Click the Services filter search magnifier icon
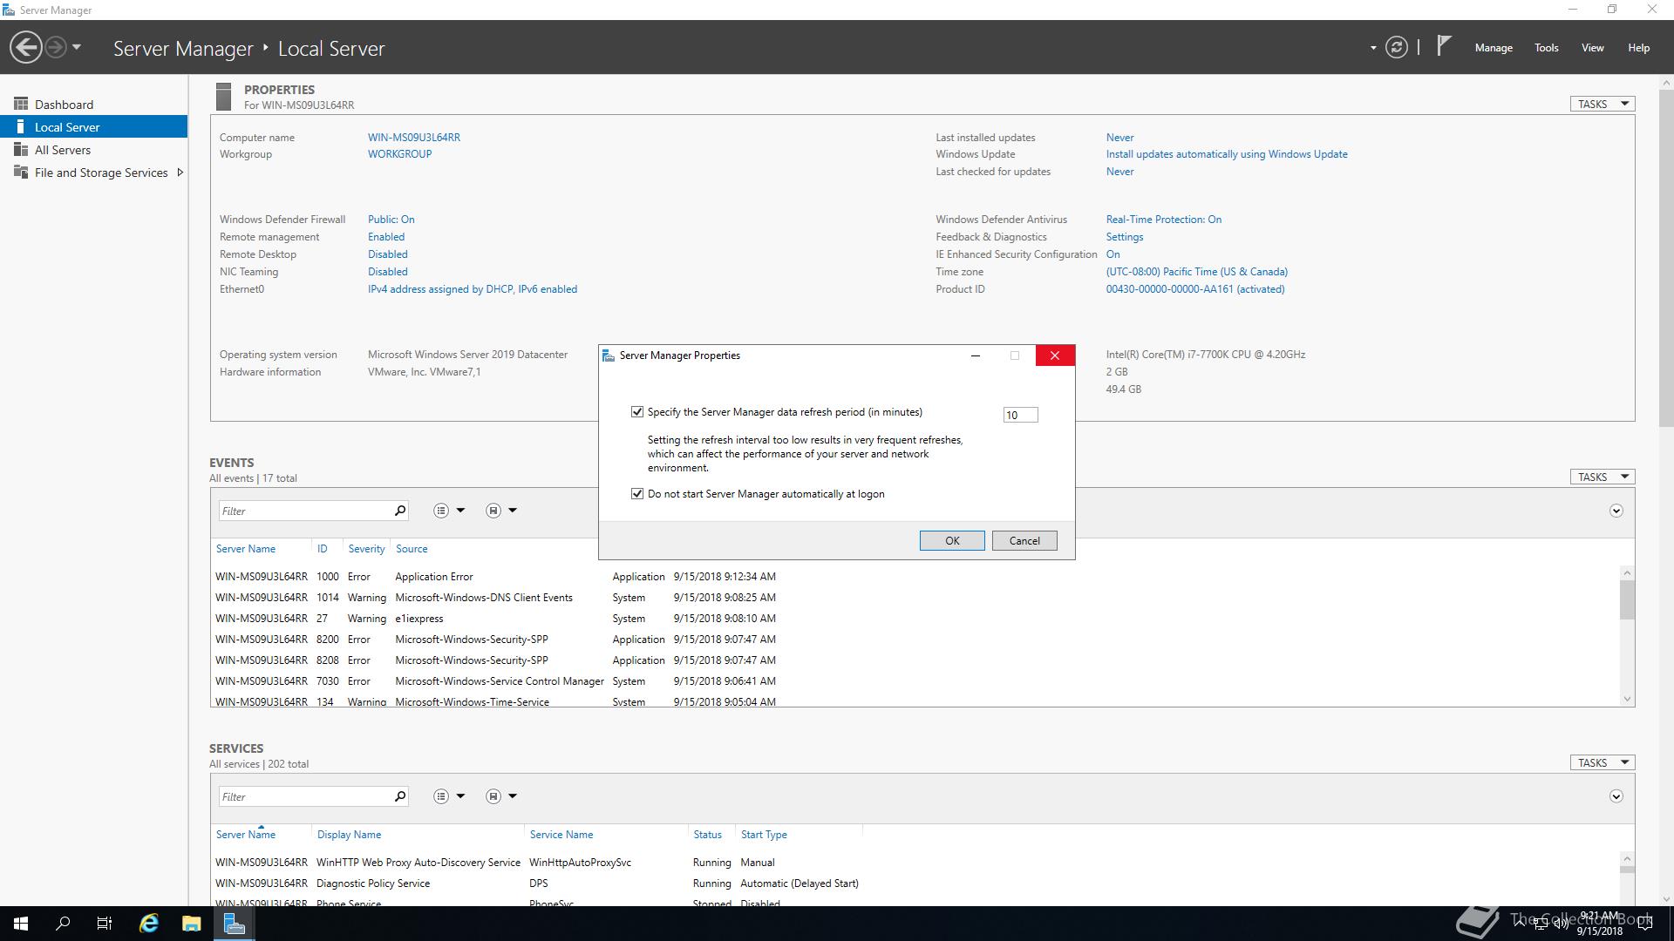The width and height of the screenshot is (1674, 941). tap(400, 796)
